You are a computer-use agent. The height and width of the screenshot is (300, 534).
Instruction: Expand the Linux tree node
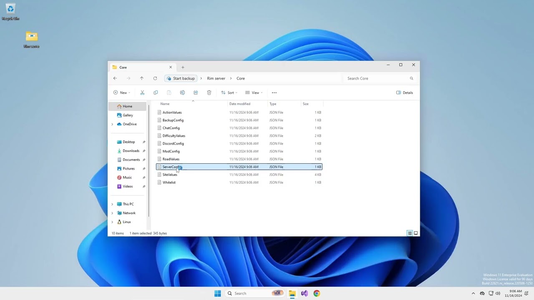[x=112, y=222]
